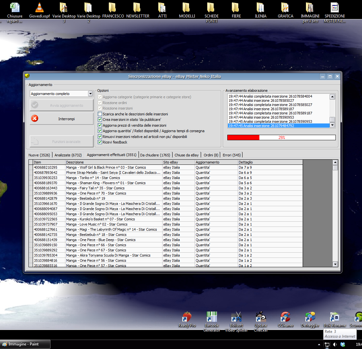Click the 'Avvia aggiornamento' button
362x349 pixels.
click(x=62, y=105)
